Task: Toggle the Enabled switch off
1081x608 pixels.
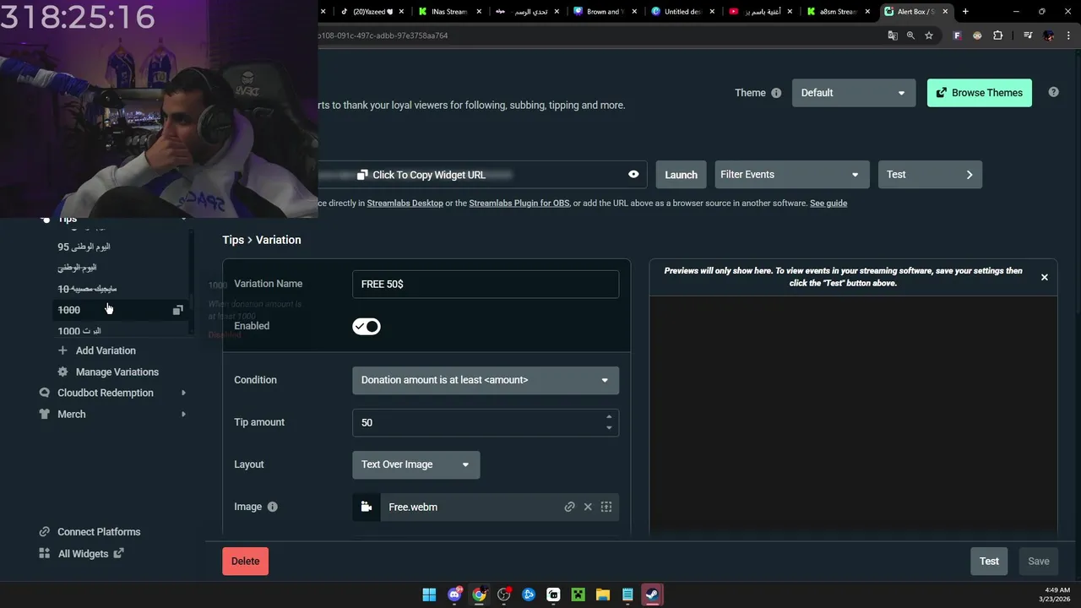Action: (x=367, y=326)
